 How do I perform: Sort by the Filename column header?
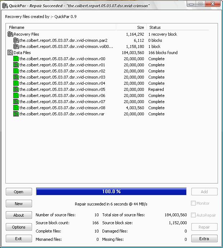pos(61,27)
